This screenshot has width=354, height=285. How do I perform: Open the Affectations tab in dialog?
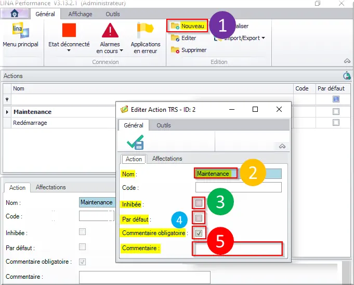(167, 159)
